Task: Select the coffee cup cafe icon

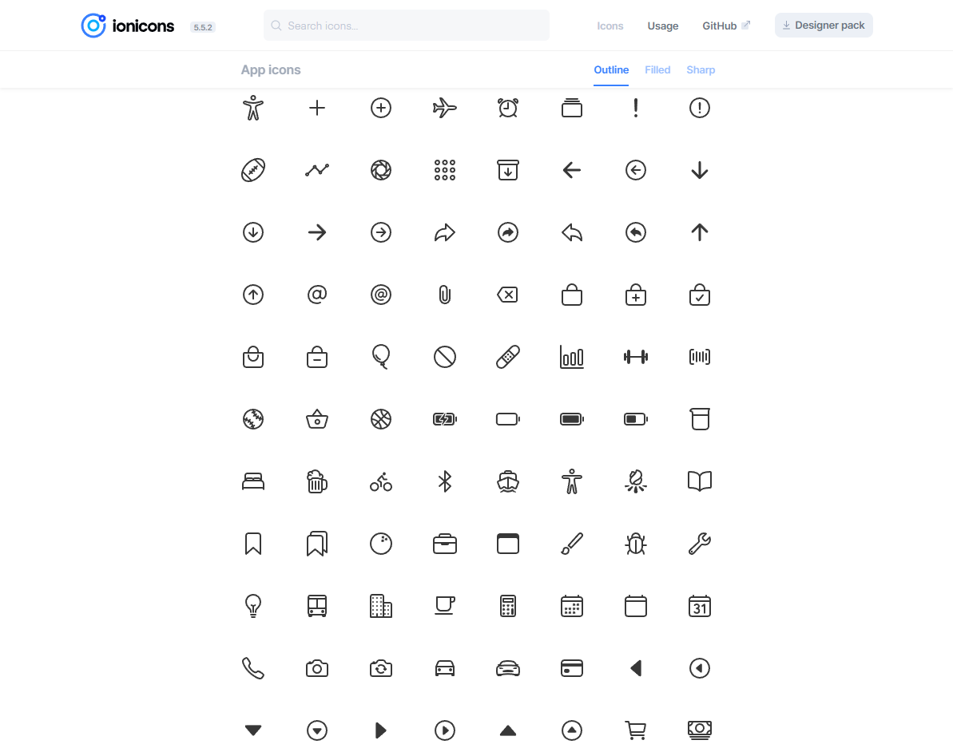Action: pyautogui.click(x=444, y=606)
